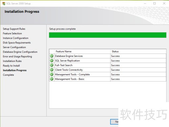Click Success status for Full-Text Search
This screenshot has height=127, width=169.
pyautogui.click(x=115, y=65)
